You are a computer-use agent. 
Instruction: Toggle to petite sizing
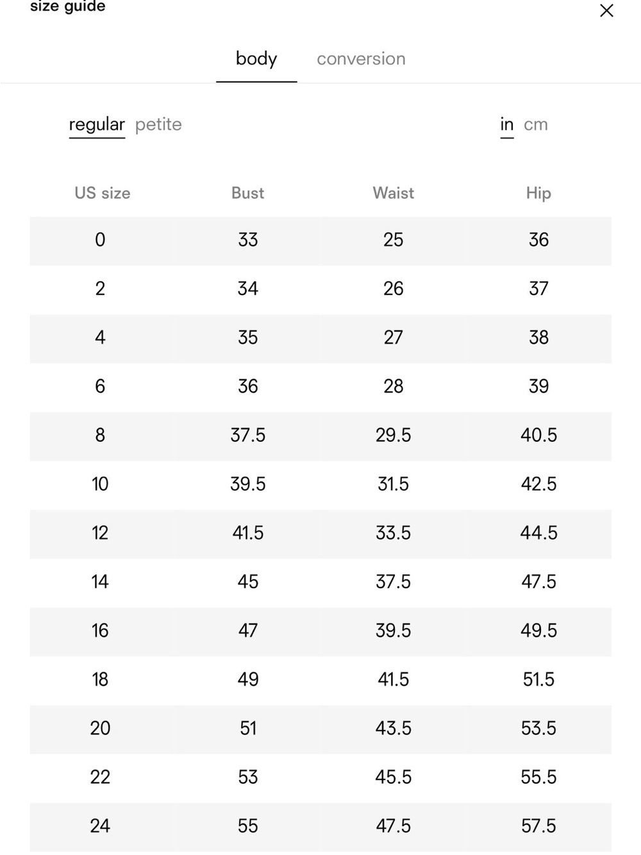tap(158, 124)
